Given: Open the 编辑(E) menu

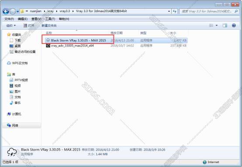Looking at the screenshot, I should (x=23, y=19).
